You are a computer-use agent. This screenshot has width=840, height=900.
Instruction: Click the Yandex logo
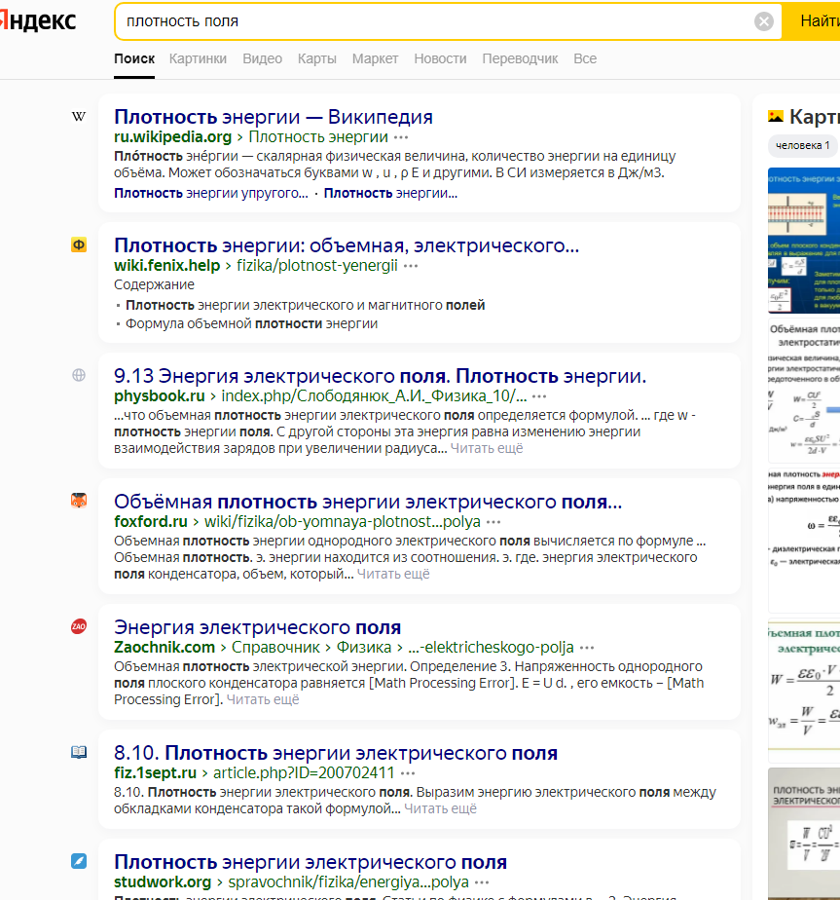pyautogui.click(x=38, y=20)
